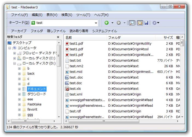Click the MIDI file icon beside test.mid
The height and width of the screenshot is (137, 192).
pos(67,72)
